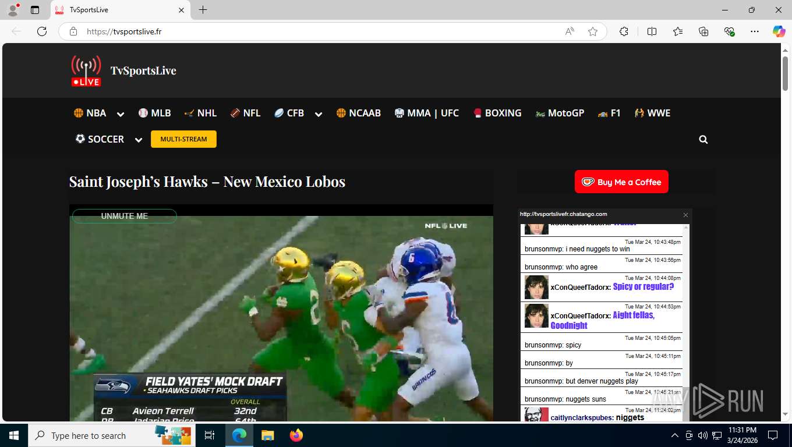792x447 pixels.
Task: Expand the SOCCER submenu arrow
Action: 139,140
